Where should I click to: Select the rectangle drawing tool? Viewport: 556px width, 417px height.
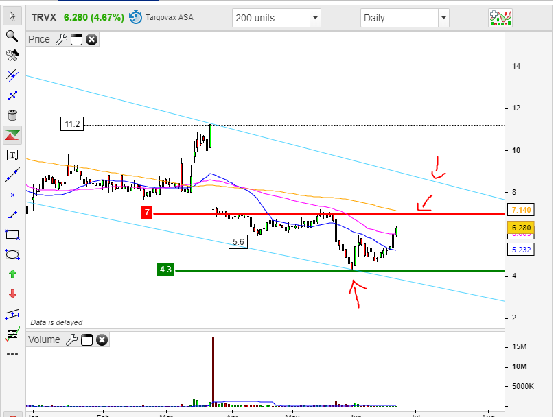point(12,234)
